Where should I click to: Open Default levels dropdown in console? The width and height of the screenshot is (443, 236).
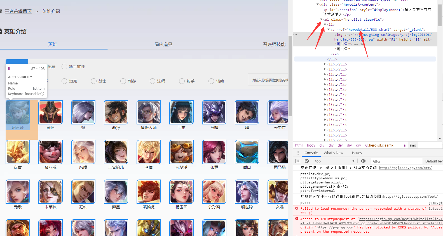click(x=434, y=161)
